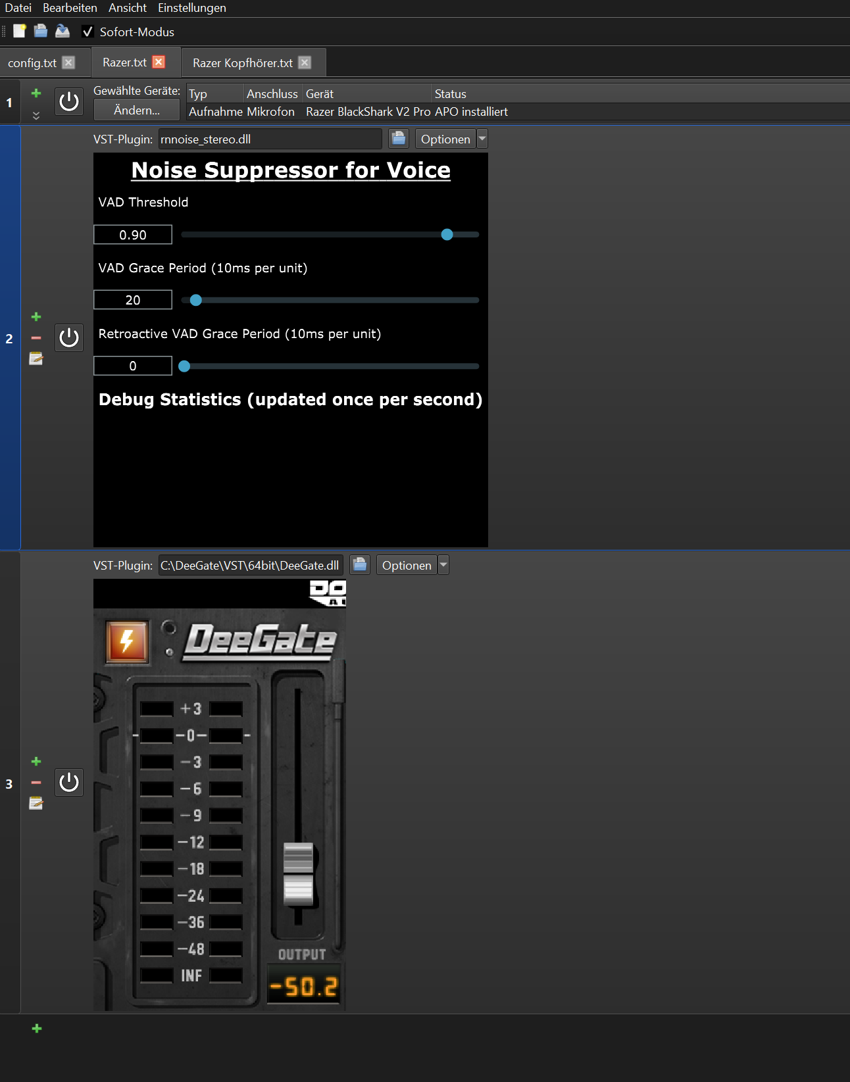The image size is (850, 1082).
Task: Browse for the rnnoise_stereo.dll plugin file
Action: coord(398,138)
